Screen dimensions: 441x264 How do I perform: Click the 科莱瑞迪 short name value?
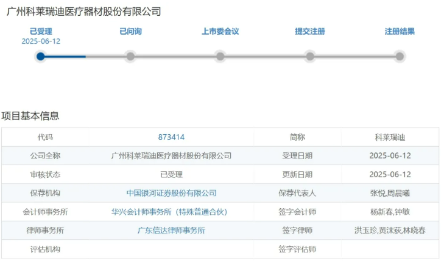[x=390, y=137]
